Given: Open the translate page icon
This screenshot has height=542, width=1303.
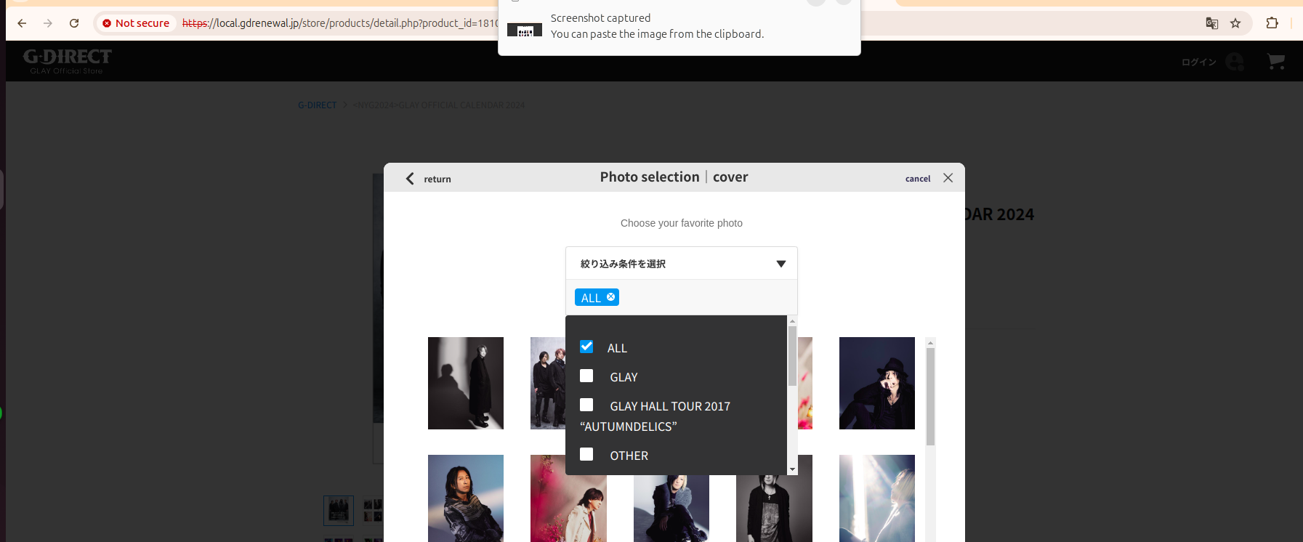Looking at the screenshot, I should 1211,23.
